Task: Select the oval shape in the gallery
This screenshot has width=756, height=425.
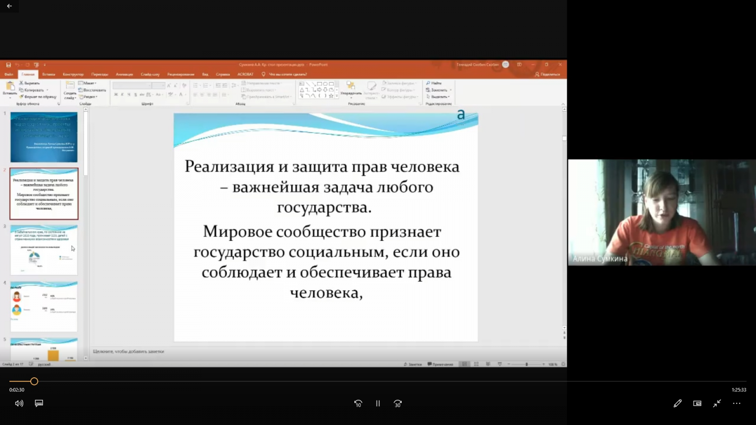Action: click(x=325, y=84)
